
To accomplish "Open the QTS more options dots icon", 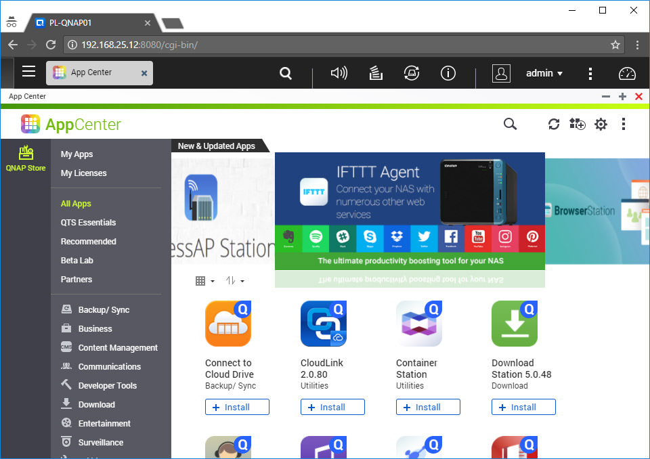I will (590, 73).
